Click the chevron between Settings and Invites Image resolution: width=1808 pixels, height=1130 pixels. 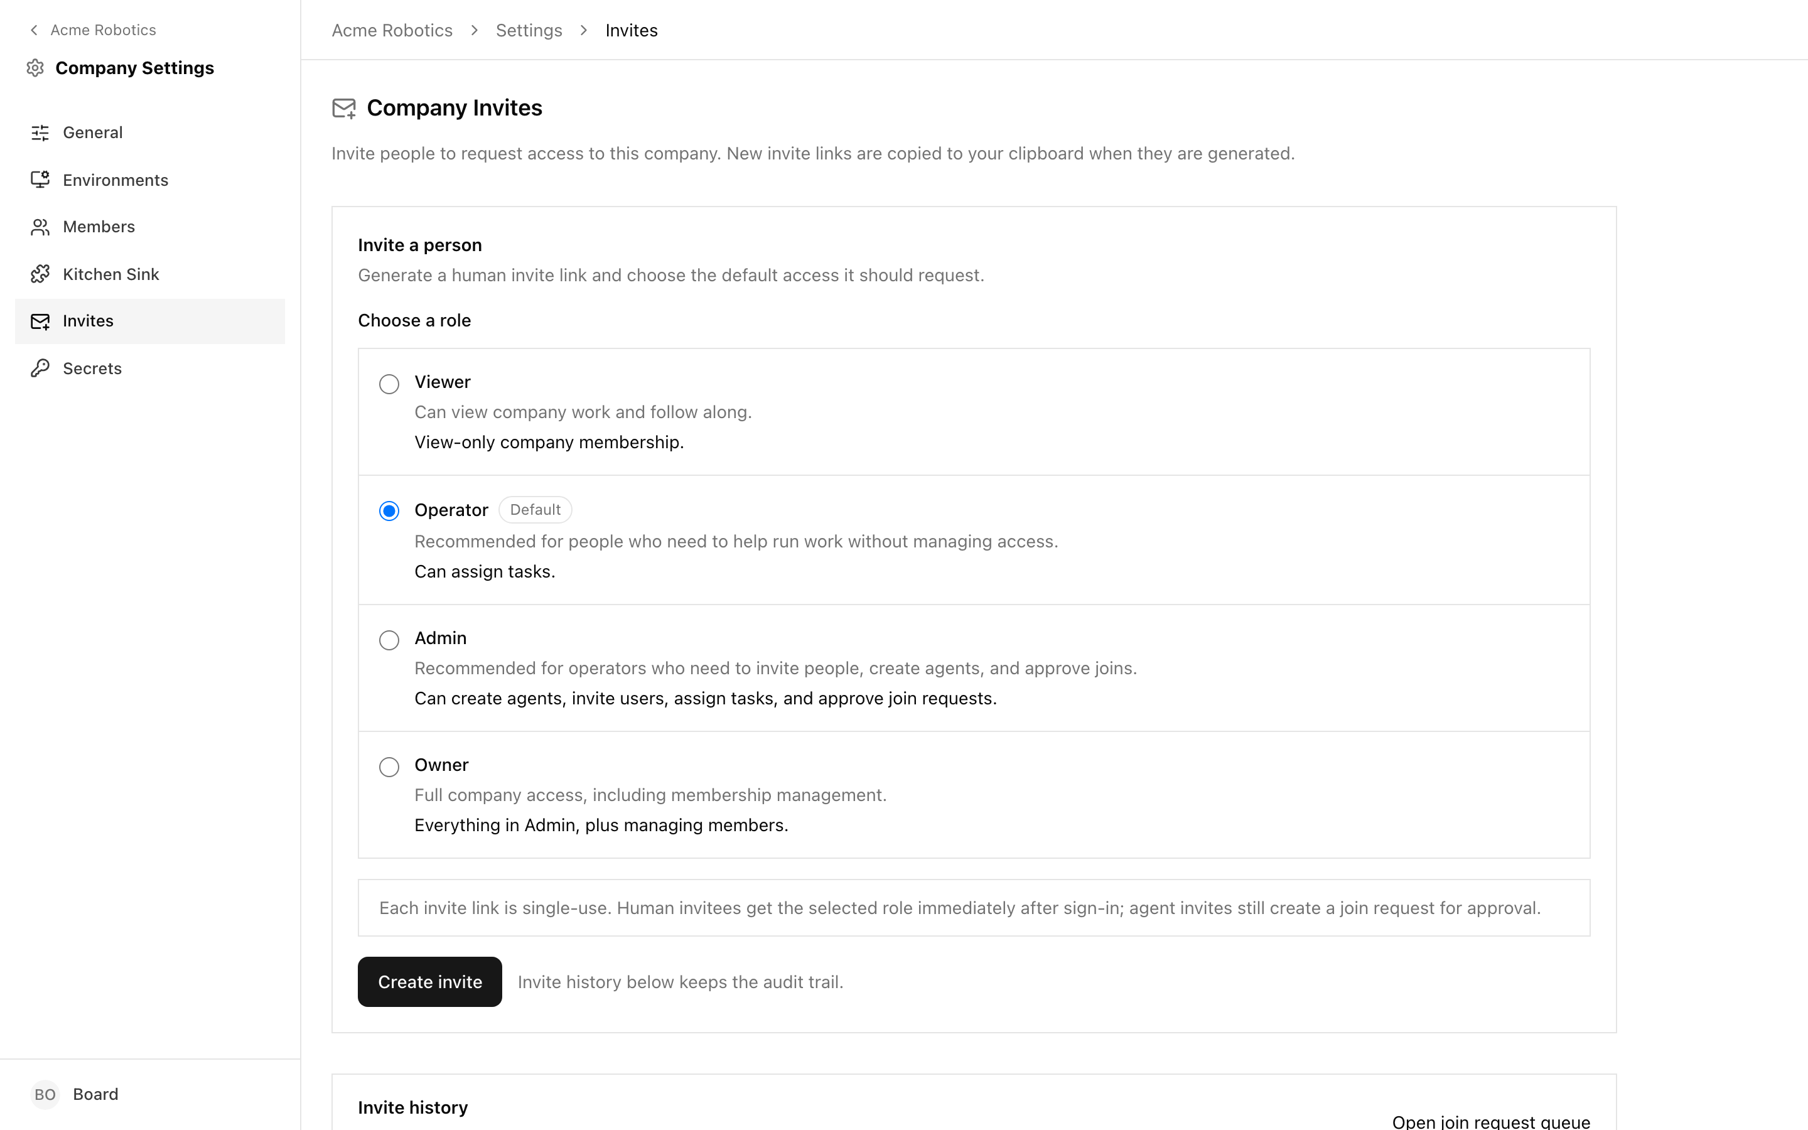coord(583,31)
